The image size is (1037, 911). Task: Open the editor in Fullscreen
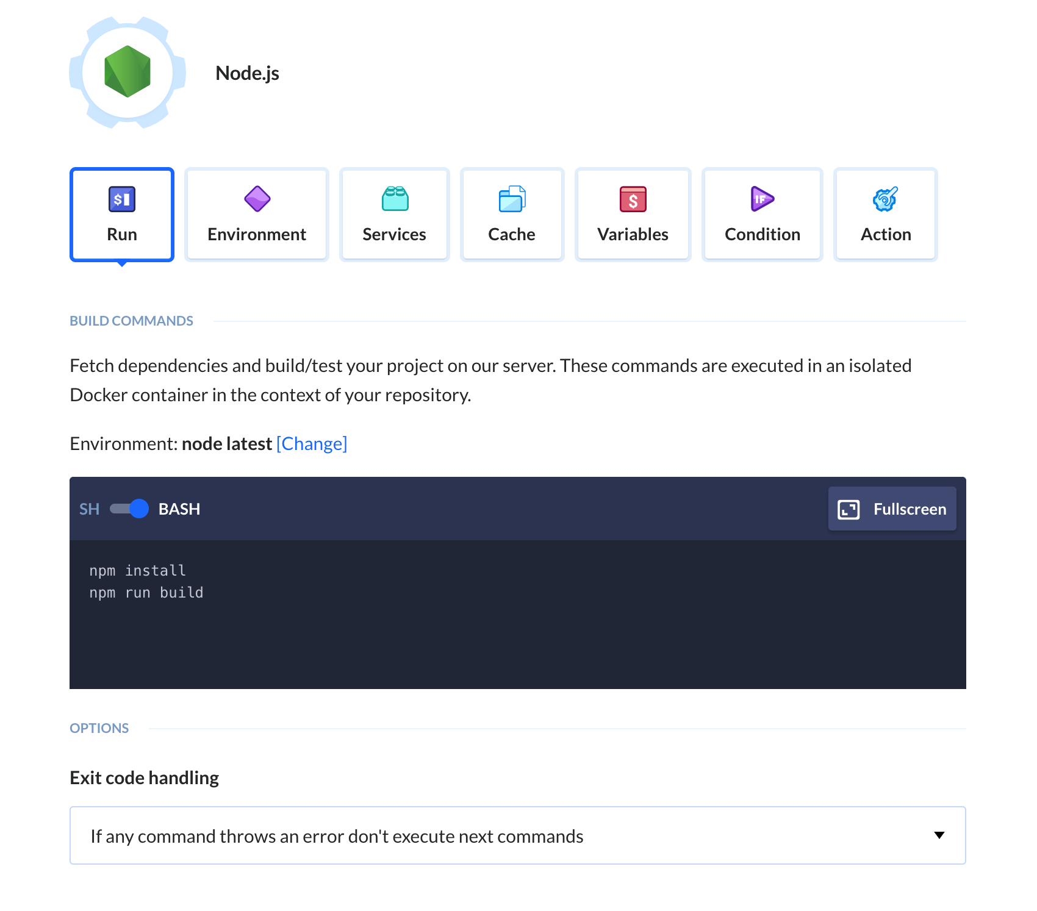[892, 509]
